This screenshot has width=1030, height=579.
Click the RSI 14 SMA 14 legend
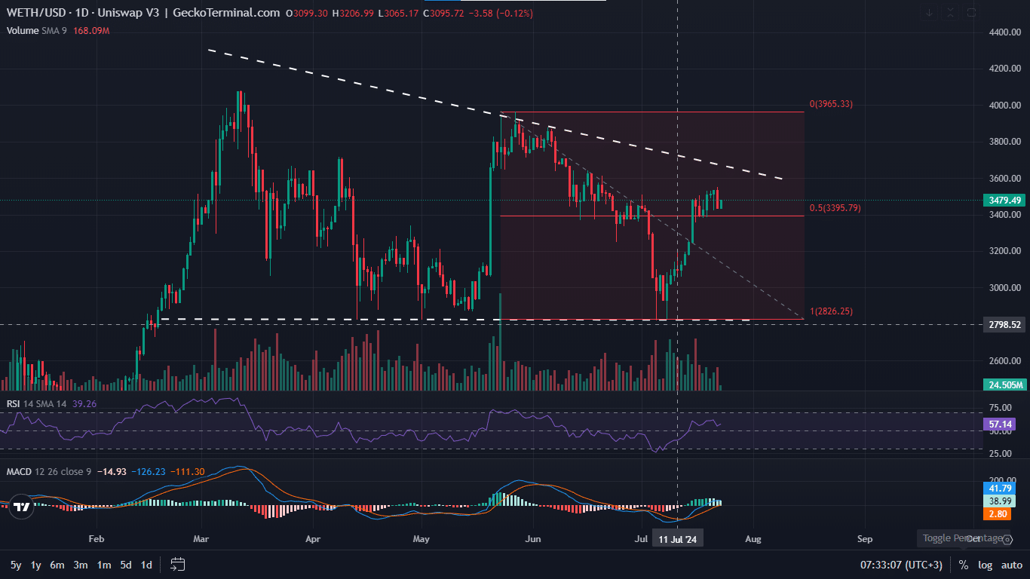coord(36,403)
